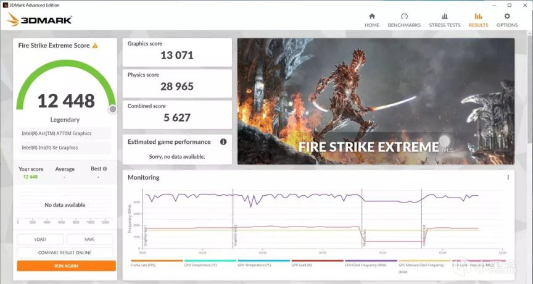533x284 pixels.
Task: Toggle GPU Memory Clock Frequency legend entry
Action: (424, 267)
